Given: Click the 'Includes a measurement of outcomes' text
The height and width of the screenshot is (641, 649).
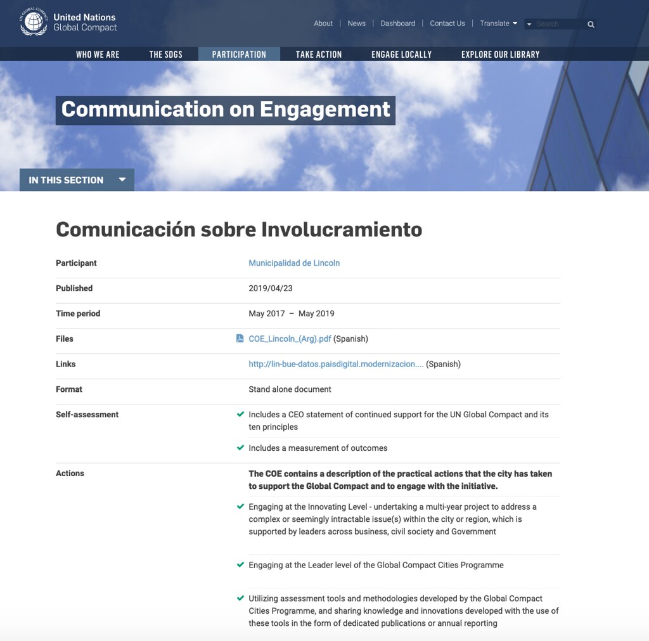Looking at the screenshot, I should (x=318, y=448).
